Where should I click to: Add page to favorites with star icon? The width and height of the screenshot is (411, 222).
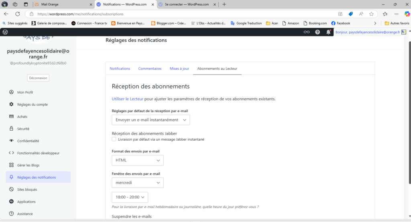coord(371,14)
